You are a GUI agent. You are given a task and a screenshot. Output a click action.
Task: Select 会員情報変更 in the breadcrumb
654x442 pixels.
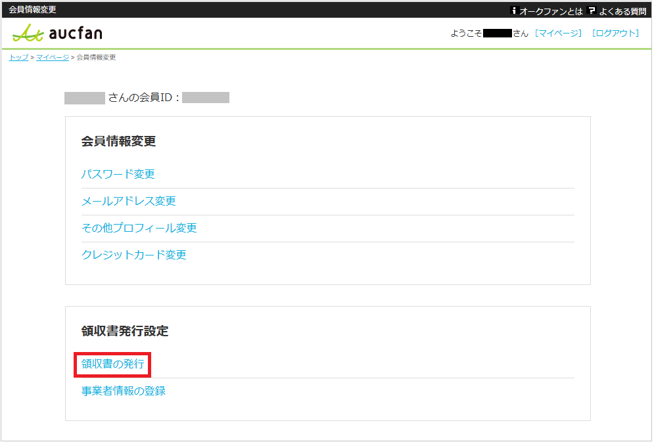click(95, 57)
